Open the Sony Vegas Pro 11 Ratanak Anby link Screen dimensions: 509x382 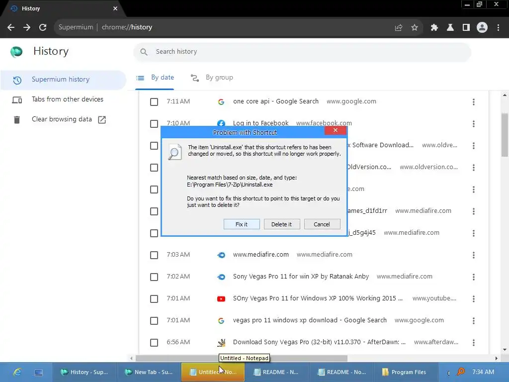(301, 277)
